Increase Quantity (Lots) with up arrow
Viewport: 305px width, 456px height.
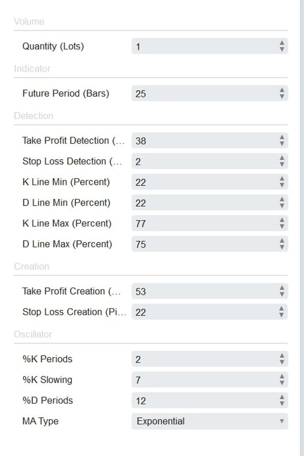pos(282,43)
